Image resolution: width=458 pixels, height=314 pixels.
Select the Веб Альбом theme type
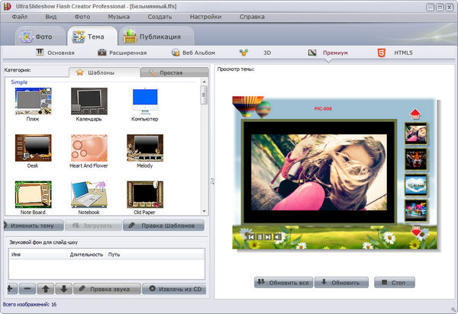193,53
